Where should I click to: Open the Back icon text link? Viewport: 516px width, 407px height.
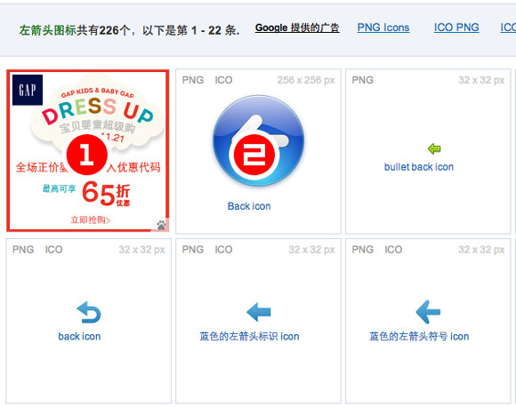pos(249,206)
